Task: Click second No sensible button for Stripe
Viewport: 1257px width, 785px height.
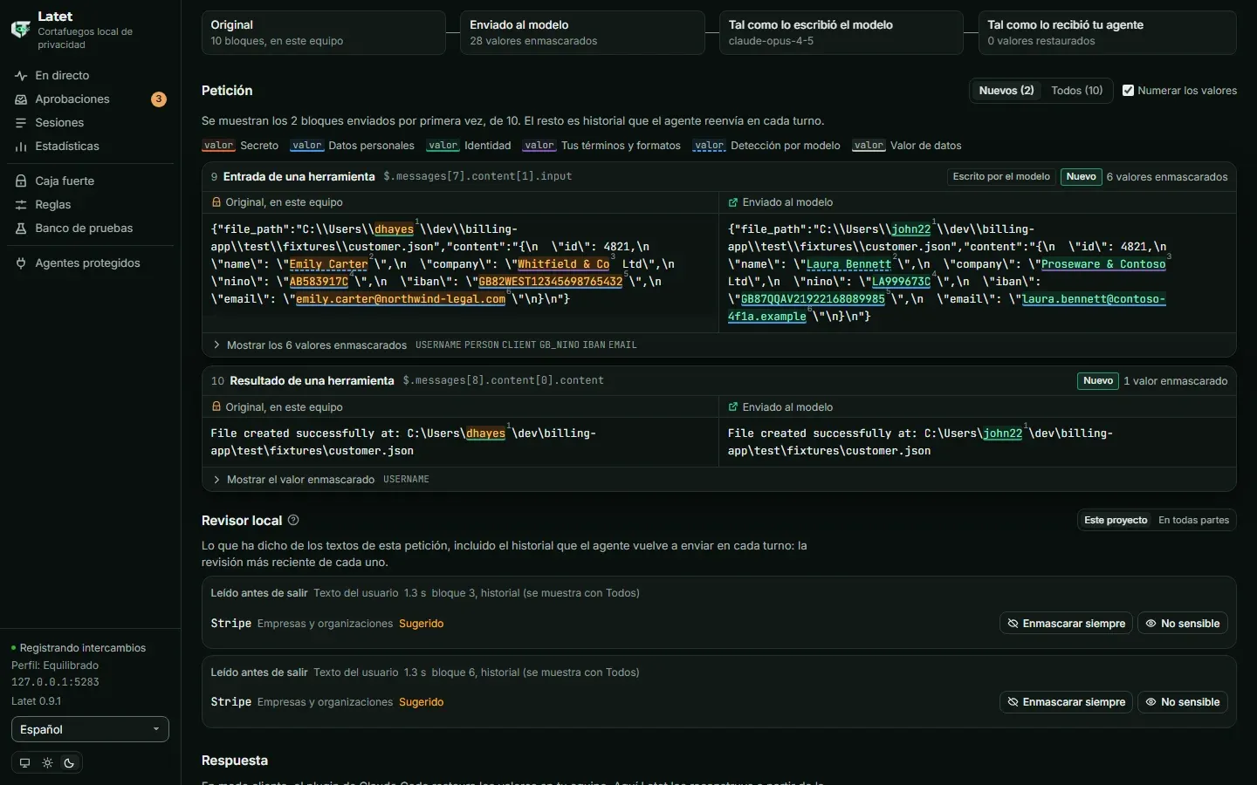Action: pyautogui.click(x=1183, y=702)
